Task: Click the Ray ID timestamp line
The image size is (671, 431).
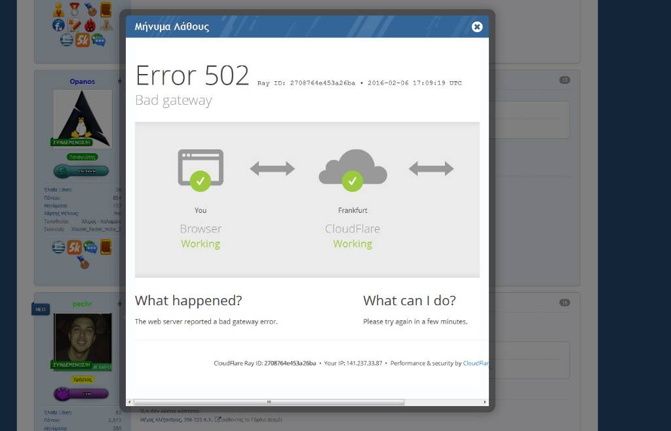Action: (x=360, y=83)
